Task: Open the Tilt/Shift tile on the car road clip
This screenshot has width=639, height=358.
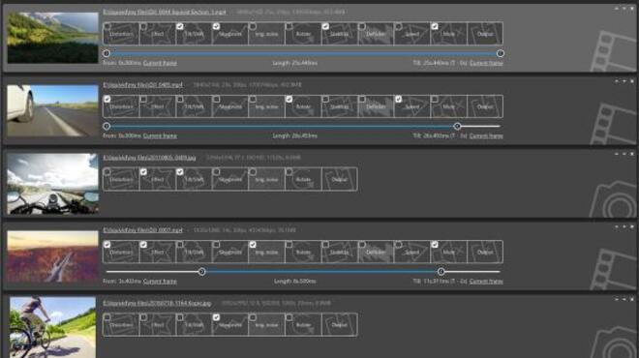Action: 194,106
